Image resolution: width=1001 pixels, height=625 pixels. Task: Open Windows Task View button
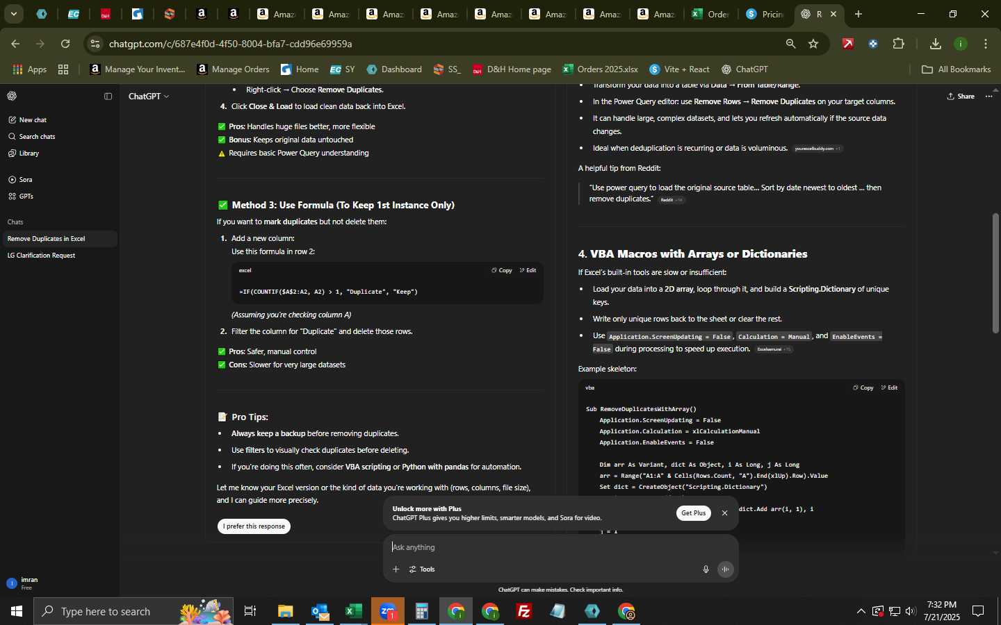250,611
